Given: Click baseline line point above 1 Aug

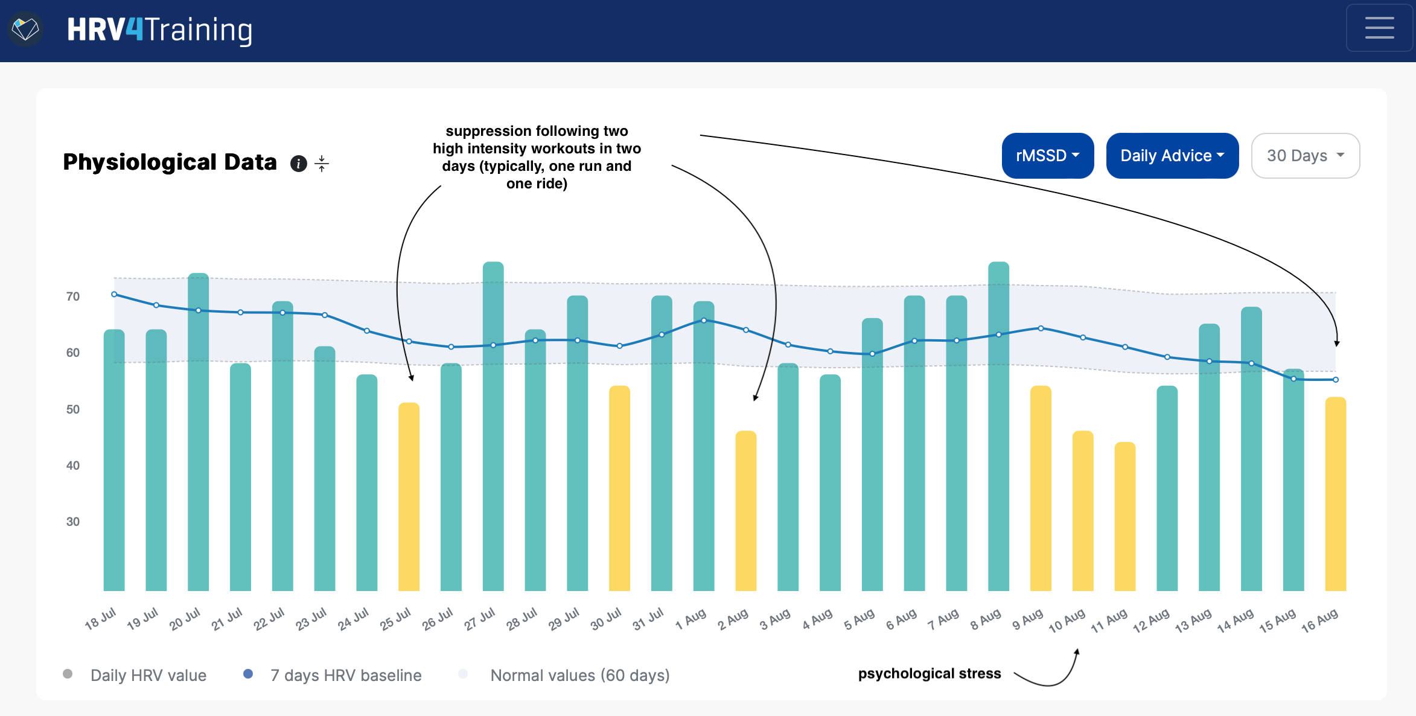Looking at the screenshot, I should [x=704, y=321].
